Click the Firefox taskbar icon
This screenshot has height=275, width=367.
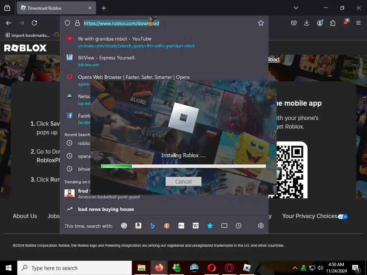159,268
